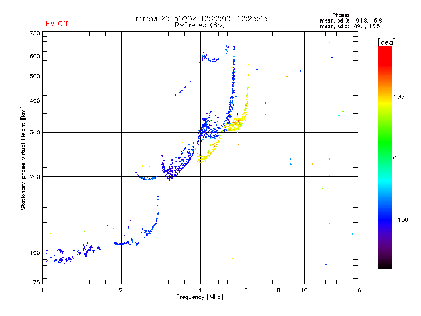Click the x-axis 10 label

[x=304, y=290]
